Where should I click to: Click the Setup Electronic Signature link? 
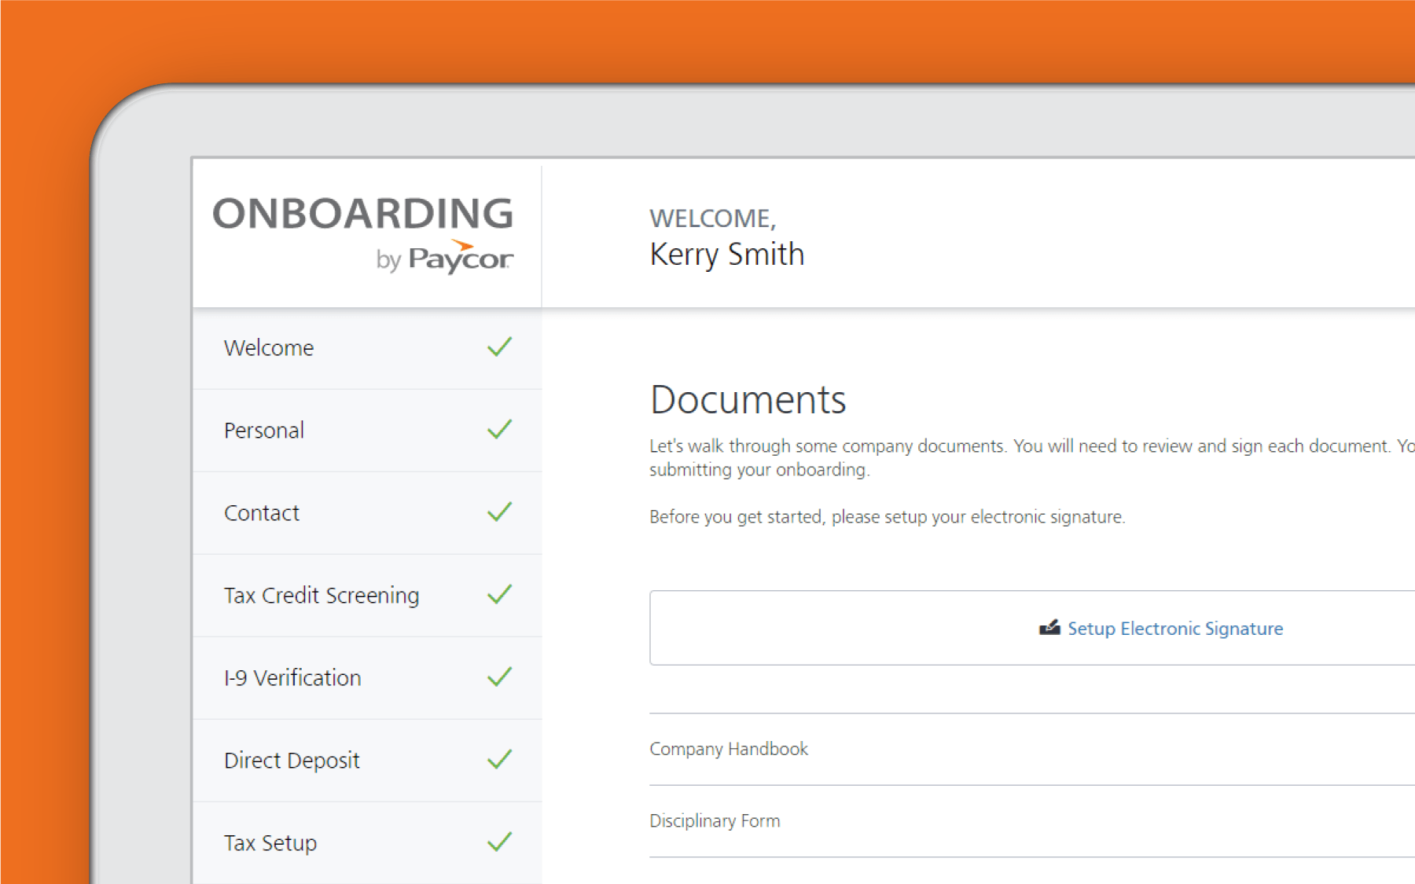[x=1175, y=629]
